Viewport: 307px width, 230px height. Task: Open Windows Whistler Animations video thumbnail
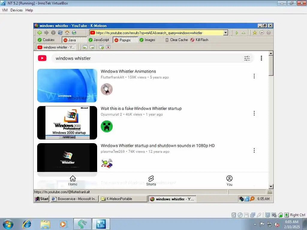click(67, 85)
